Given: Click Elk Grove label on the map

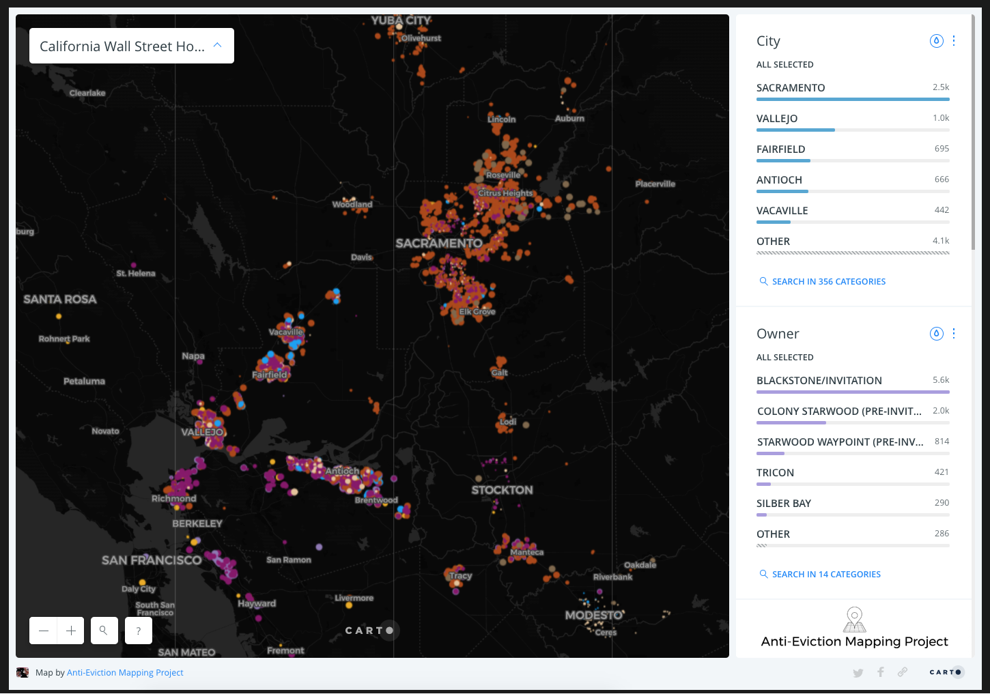Looking at the screenshot, I should tap(477, 312).
